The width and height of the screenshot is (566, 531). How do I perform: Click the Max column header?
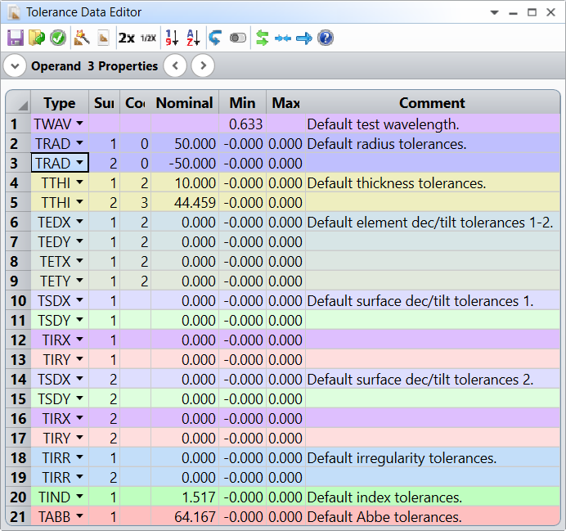[x=286, y=103]
